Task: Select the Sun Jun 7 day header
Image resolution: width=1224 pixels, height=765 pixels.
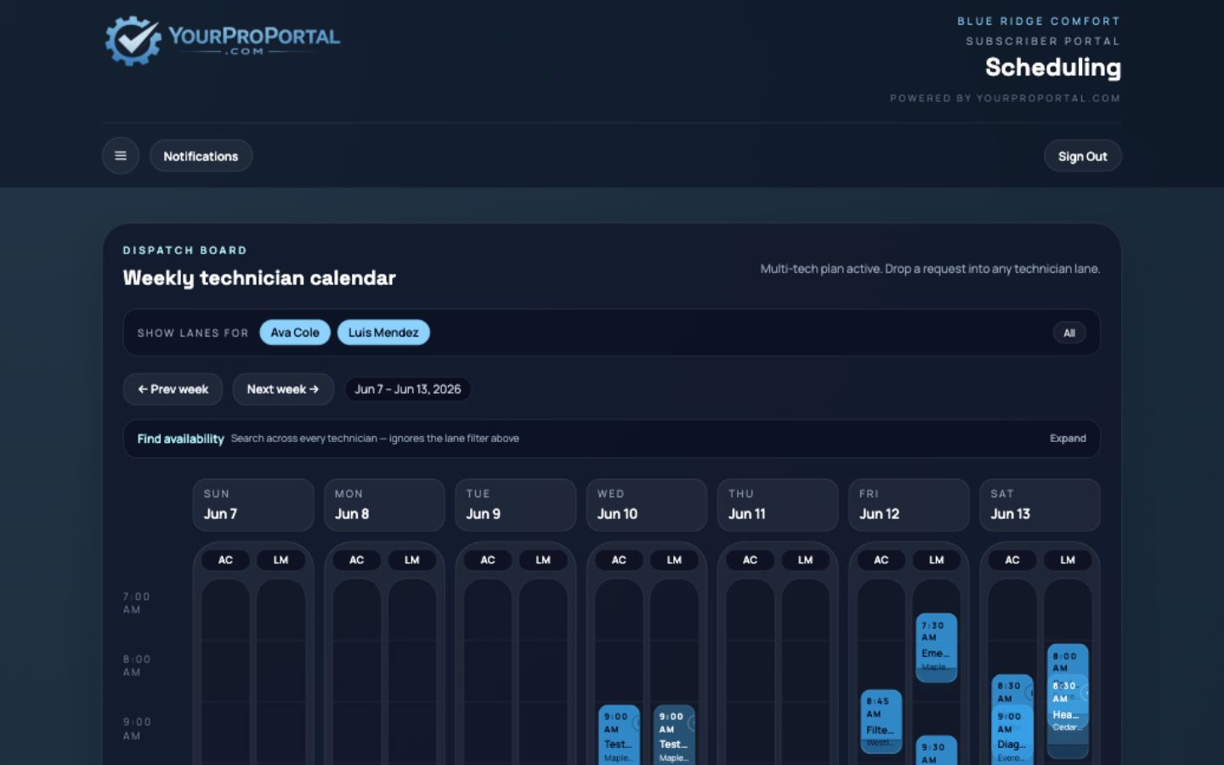Action: (x=253, y=505)
